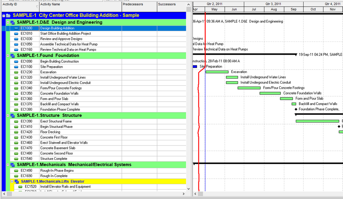Select the Backfill and Compact Walls activity
This screenshot has width=343, height=199.
point(59,104)
